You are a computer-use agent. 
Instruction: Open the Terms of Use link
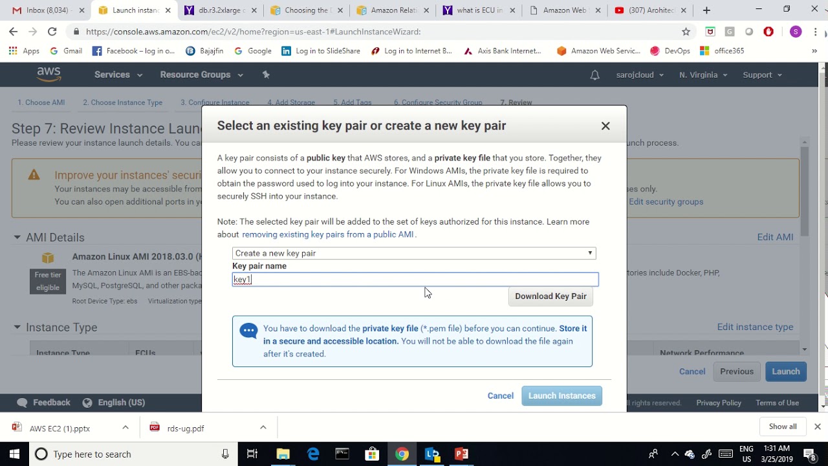[x=777, y=403]
